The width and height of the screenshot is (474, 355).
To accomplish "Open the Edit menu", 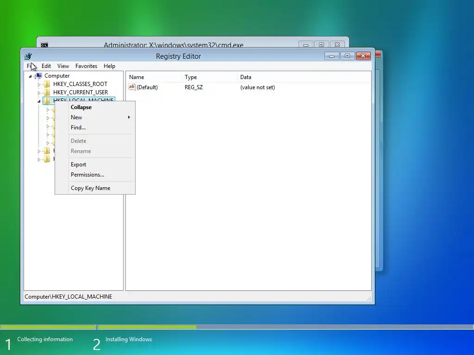I will 46,66.
